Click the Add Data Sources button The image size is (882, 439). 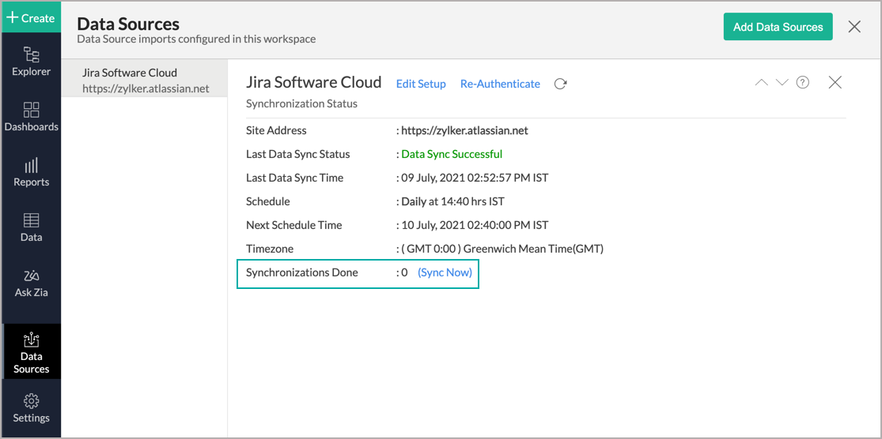[778, 27]
